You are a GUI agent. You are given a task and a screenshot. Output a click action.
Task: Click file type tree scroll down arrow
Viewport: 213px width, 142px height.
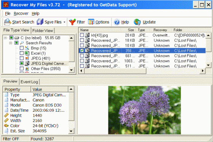(x=72, y=70)
